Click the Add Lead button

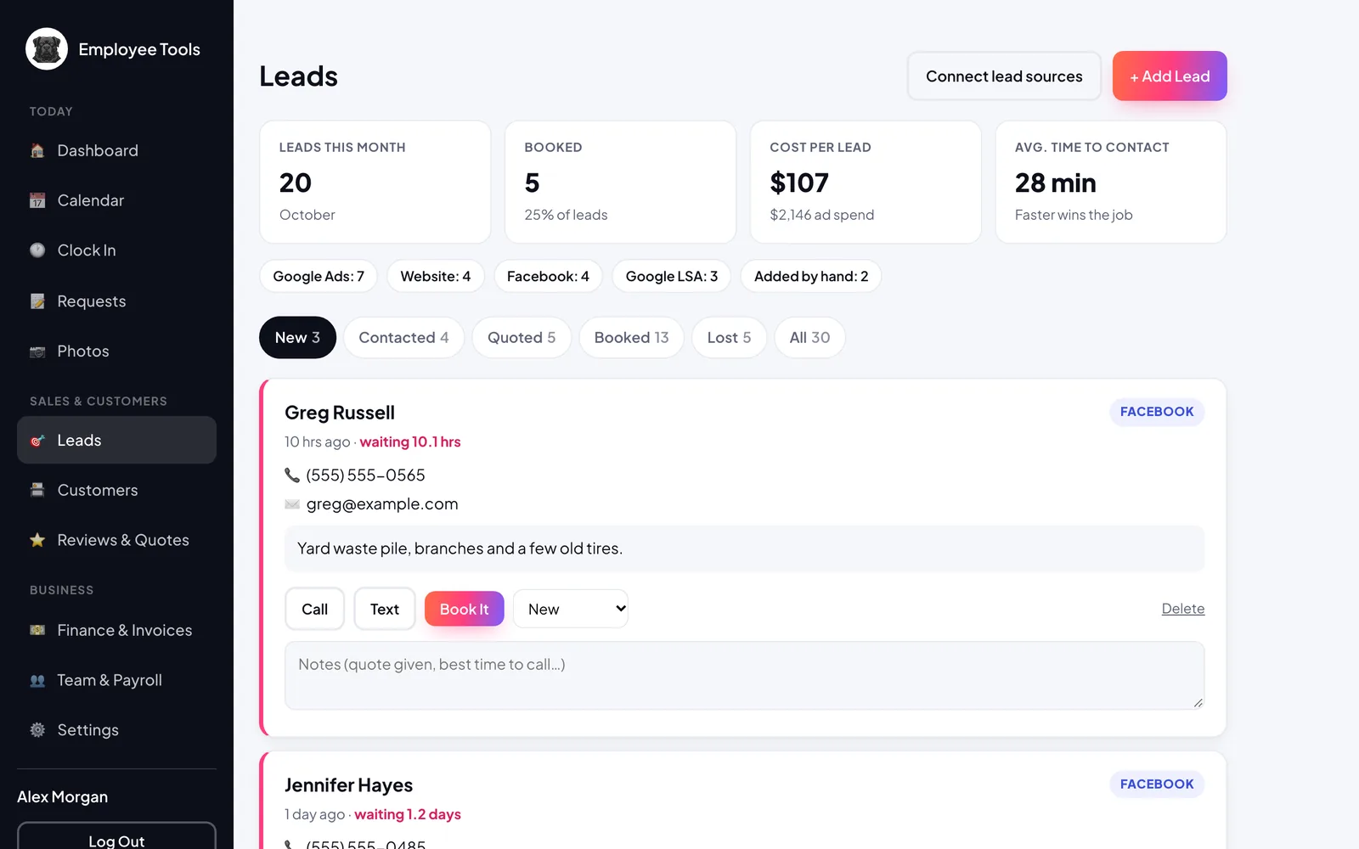pyautogui.click(x=1170, y=76)
